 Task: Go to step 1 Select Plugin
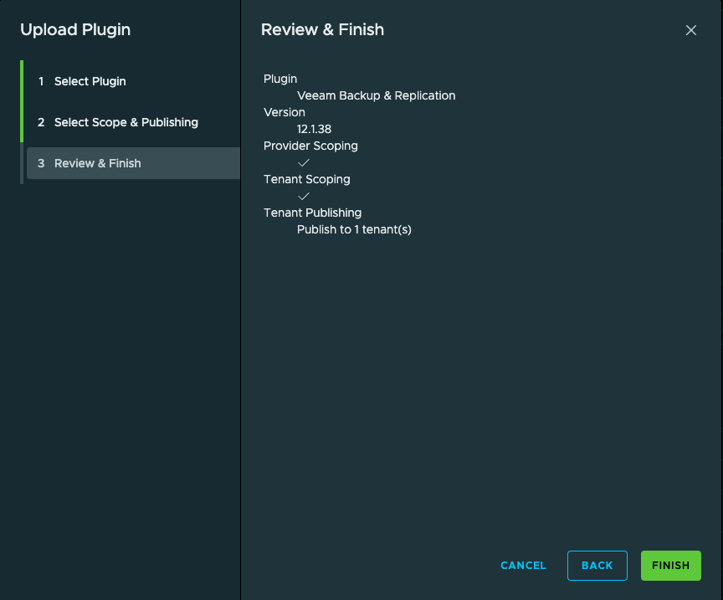(133, 81)
